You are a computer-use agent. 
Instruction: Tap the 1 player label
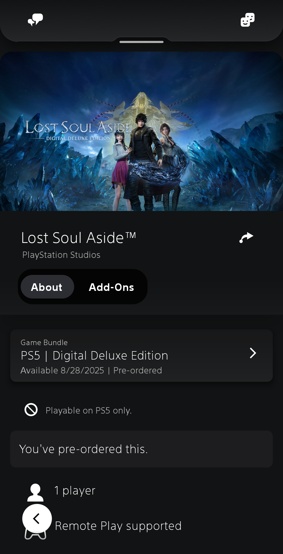[75, 491]
